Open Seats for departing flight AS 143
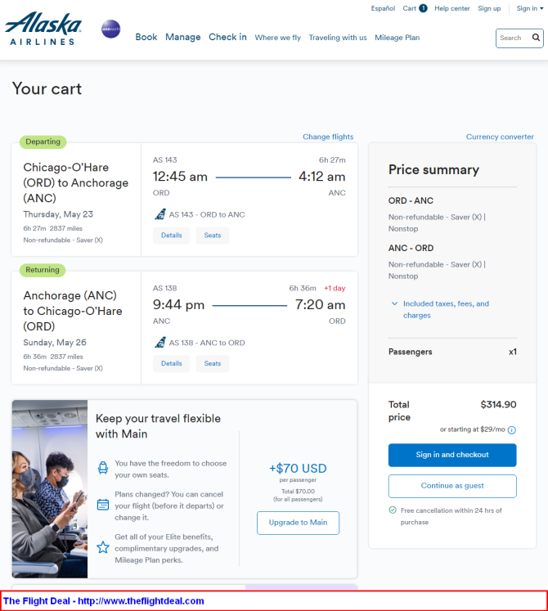 click(x=213, y=236)
